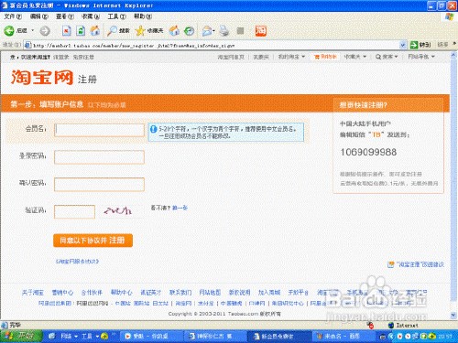Expand 网站导航 dropdown in site nav

pos(433,57)
